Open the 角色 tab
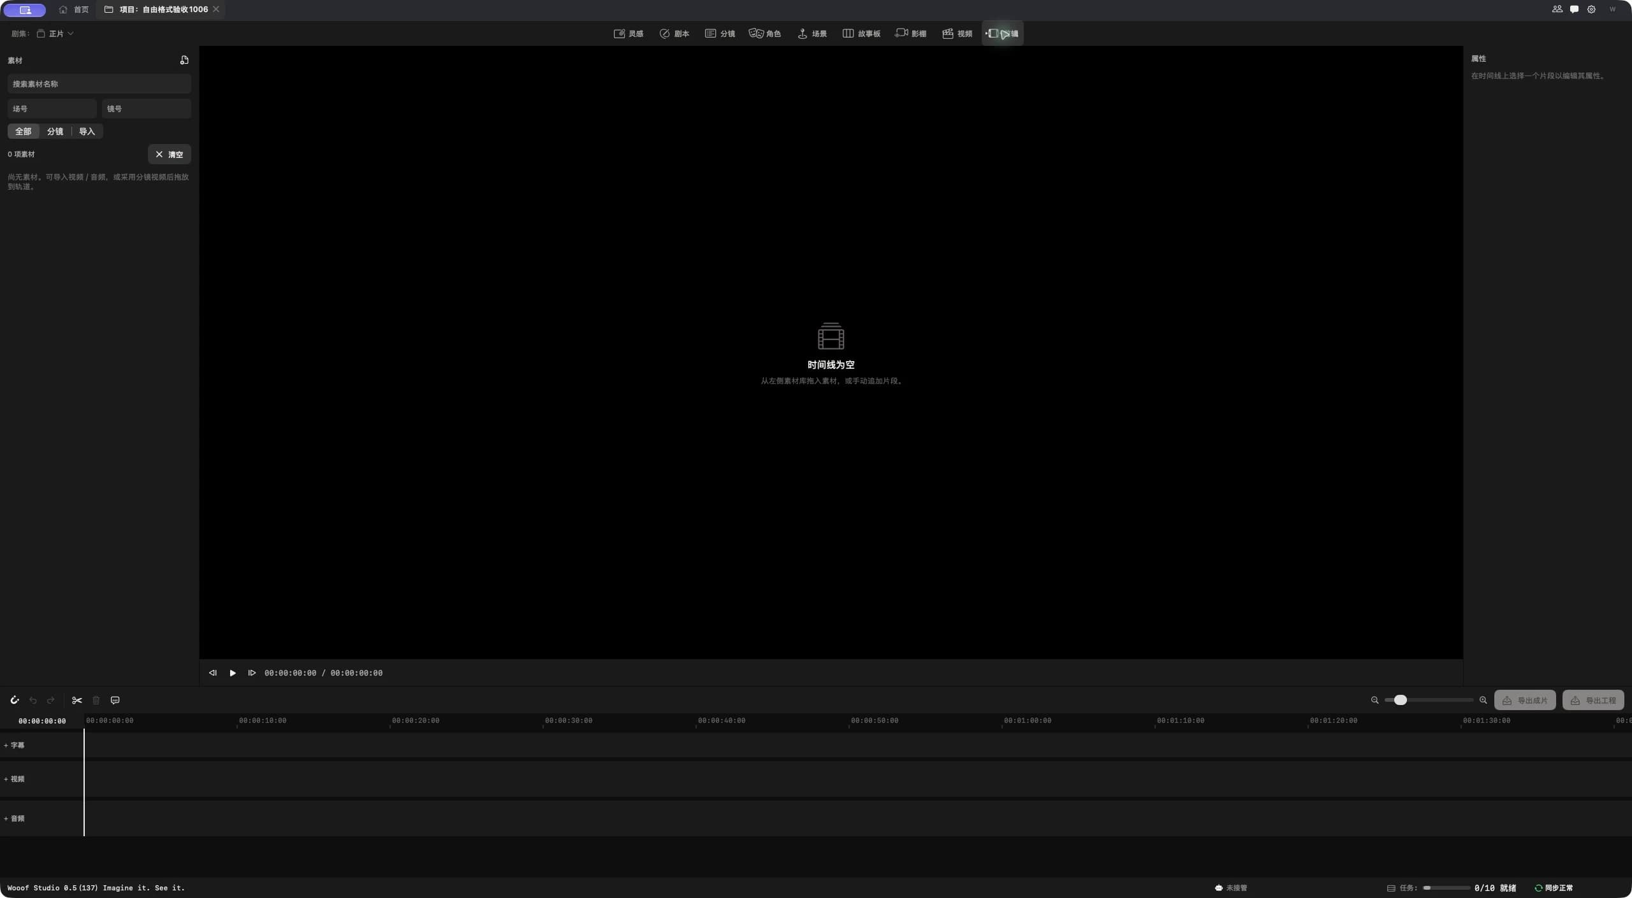Viewport: 1632px width, 898px height. 765,33
